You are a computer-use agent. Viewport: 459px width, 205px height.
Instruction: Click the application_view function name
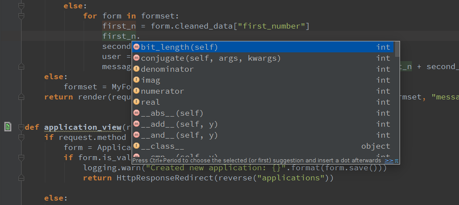(x=83, y=127)
